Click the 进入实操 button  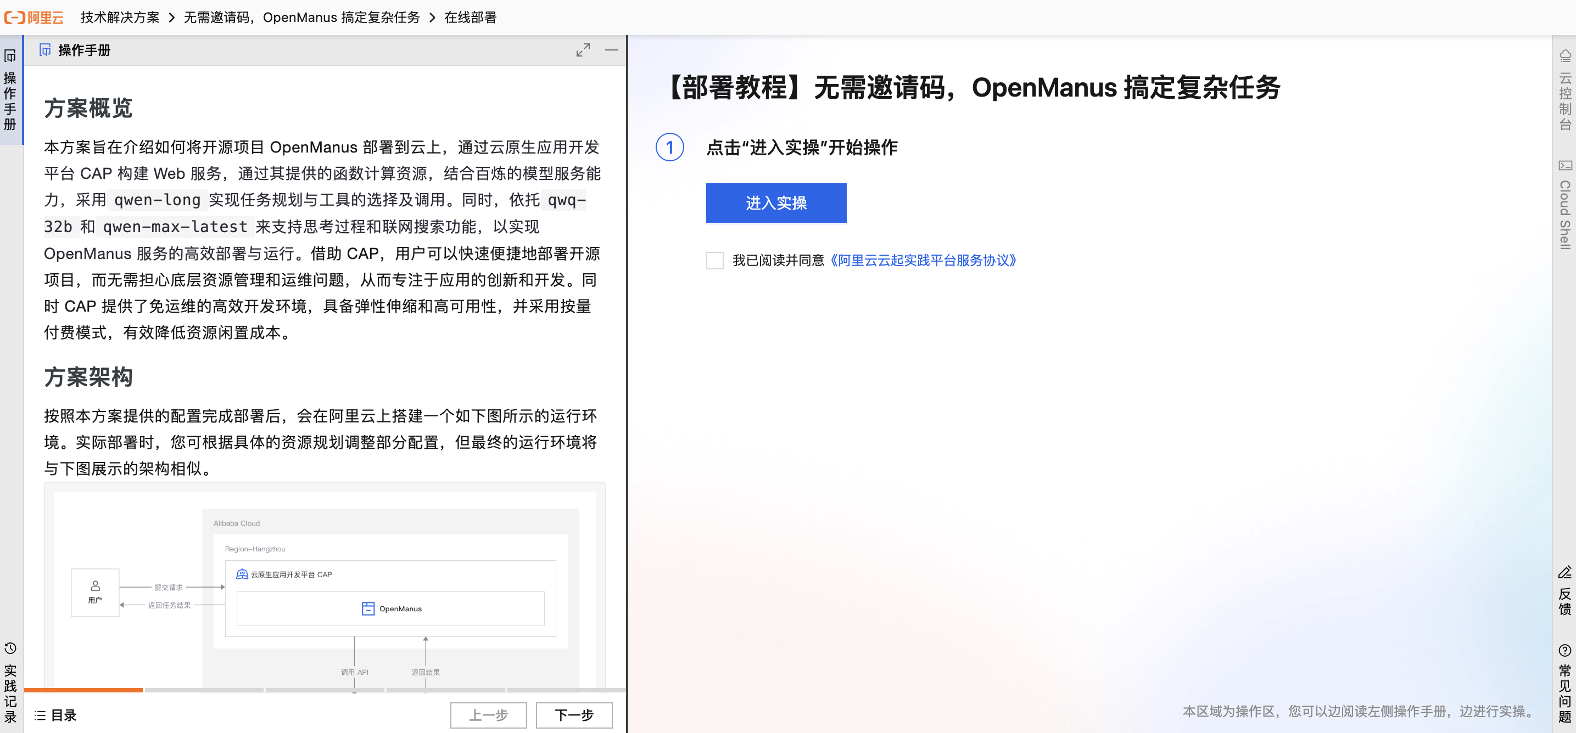coord(776,203)
